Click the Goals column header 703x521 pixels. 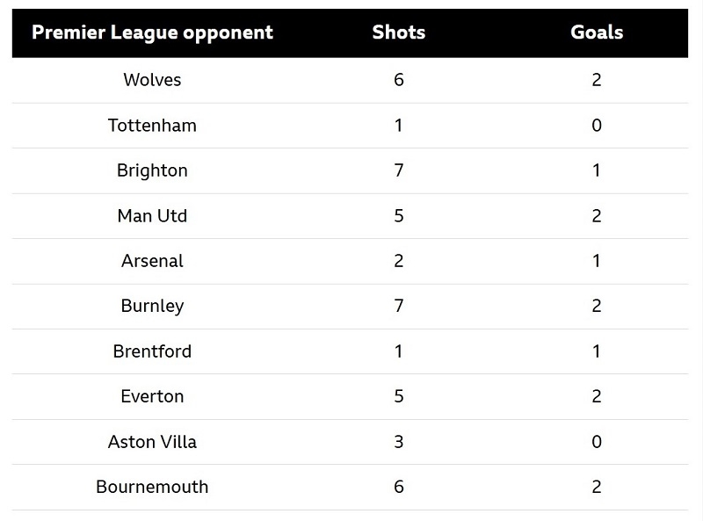tap(597, 33)
